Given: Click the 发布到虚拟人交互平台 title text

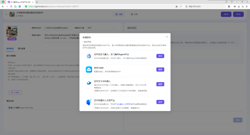Looking at the screenshot, I should click(x=104, y=100).
